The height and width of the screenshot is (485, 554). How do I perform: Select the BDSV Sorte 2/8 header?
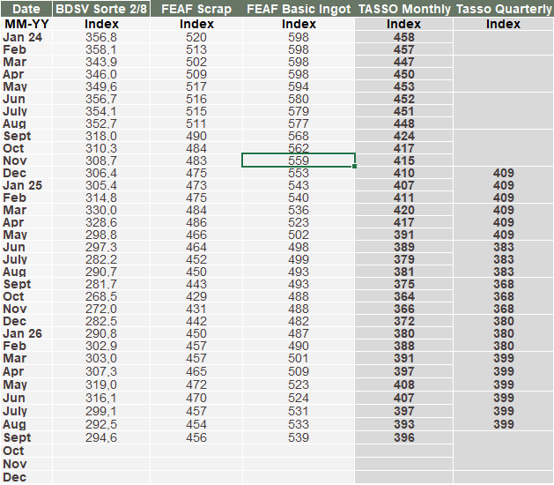coord(101,9)
